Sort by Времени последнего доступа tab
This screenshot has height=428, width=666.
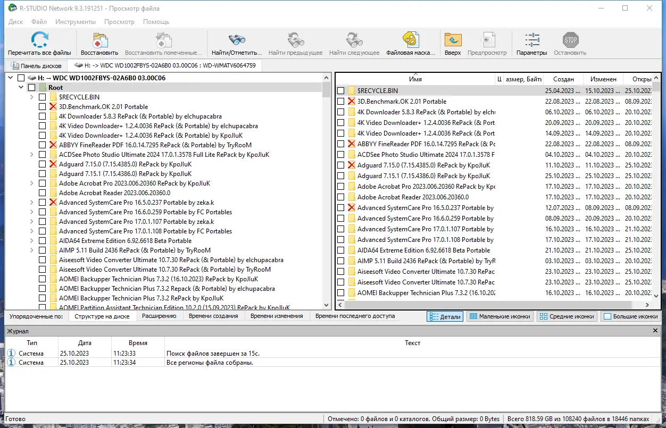[x=355, y=316]
